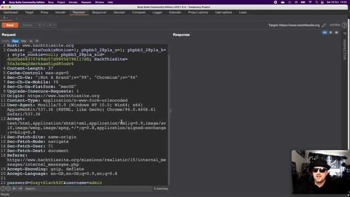Open Project menu in menu bar
This screenshot has height=197, width=350.
61,2
